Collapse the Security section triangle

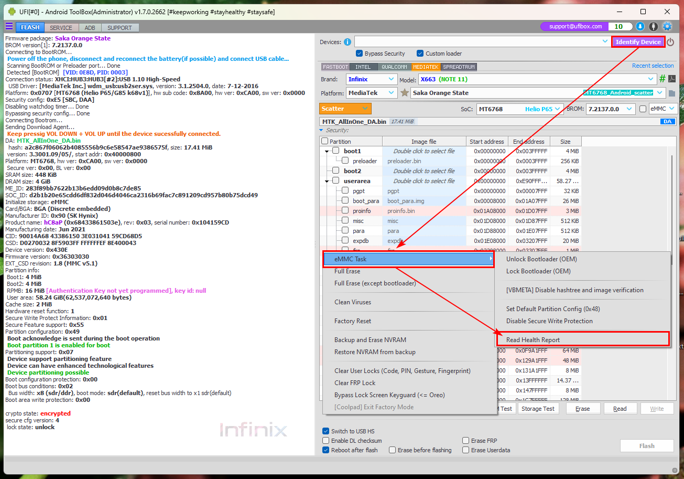tap(321, 130)
